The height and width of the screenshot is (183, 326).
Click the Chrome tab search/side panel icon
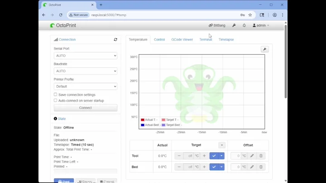point(262,15)
